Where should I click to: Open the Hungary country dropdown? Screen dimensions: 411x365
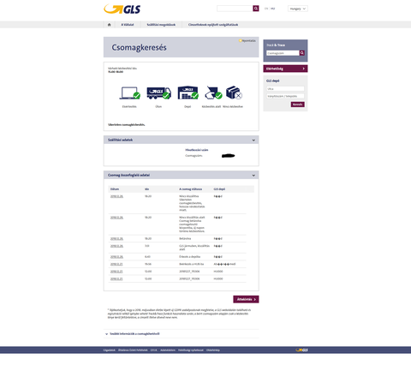pyautogui.click(x=298, y=9)
